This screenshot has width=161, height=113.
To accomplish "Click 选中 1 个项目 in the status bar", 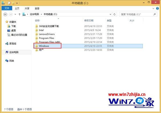I will coord(24,110).
